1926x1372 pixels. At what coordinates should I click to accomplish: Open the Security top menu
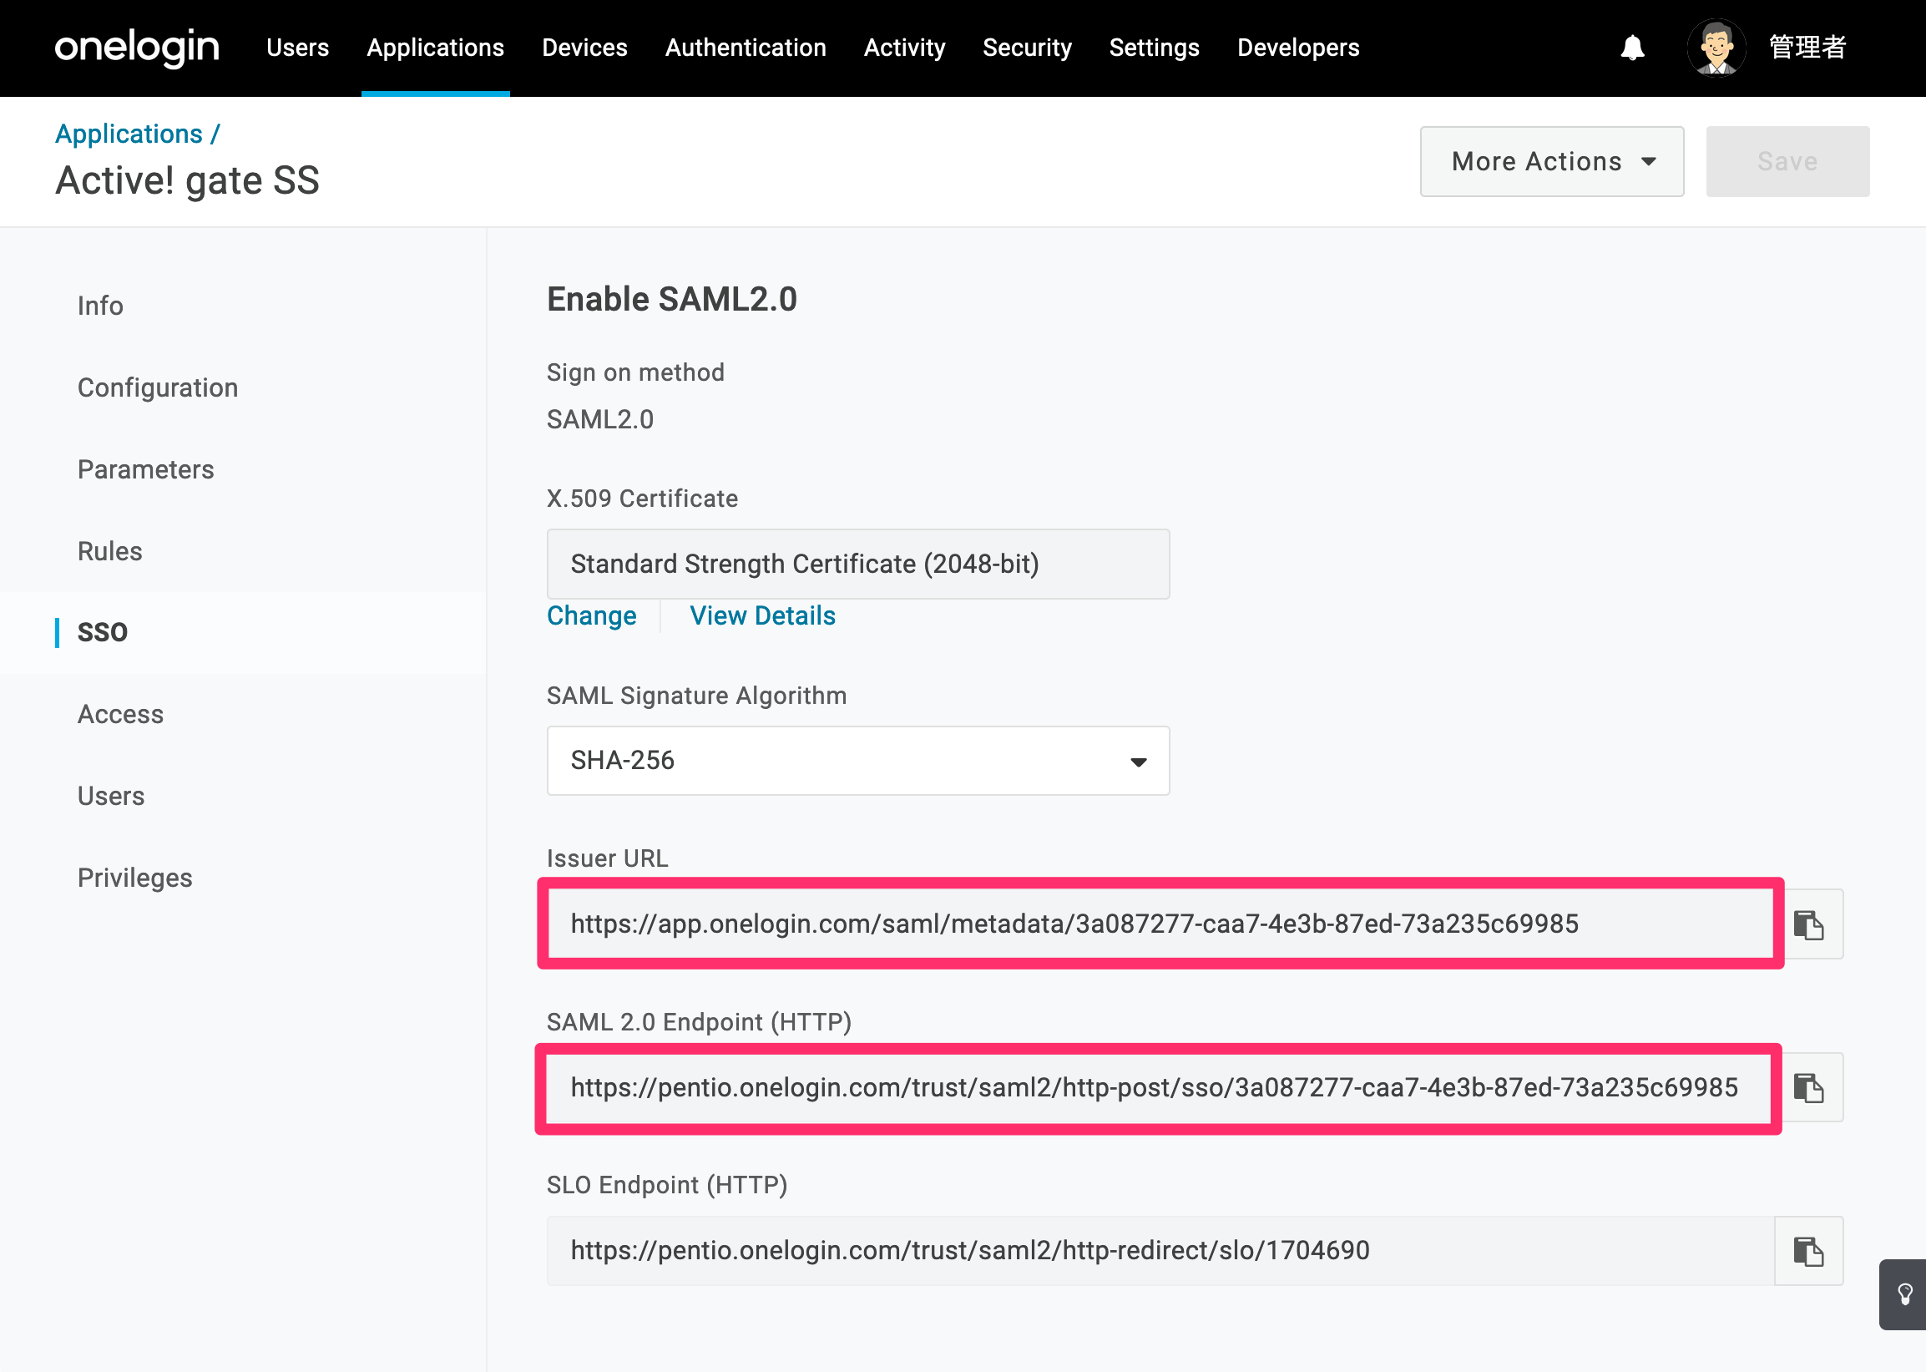[x=1027, y=48]
